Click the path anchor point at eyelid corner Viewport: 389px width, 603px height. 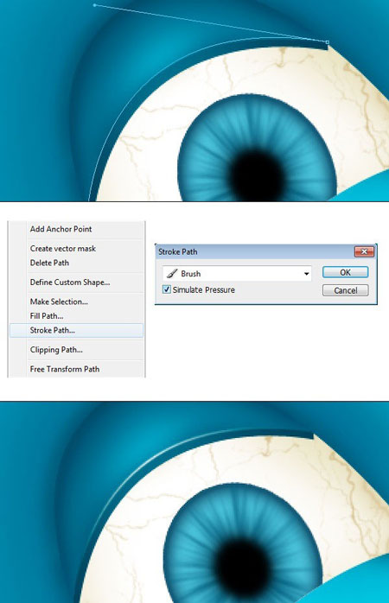[328, 42]
